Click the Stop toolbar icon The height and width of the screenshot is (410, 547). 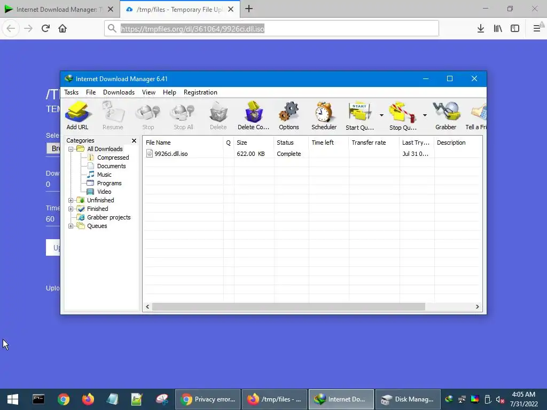148,115
